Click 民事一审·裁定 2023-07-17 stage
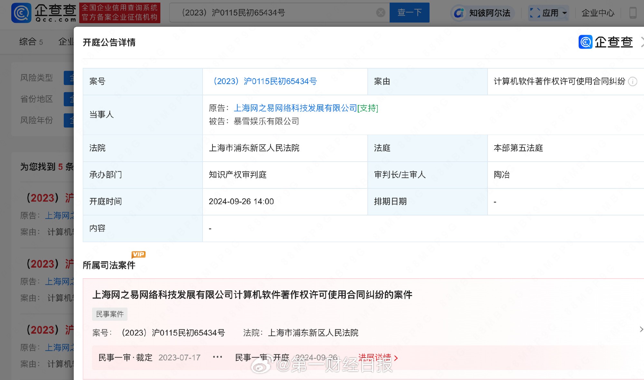The image size is (644, 380). 149,357
